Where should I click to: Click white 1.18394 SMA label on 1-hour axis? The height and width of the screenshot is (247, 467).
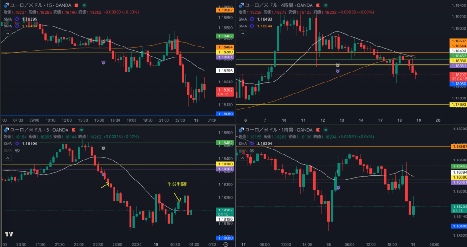tap(458, 172)
